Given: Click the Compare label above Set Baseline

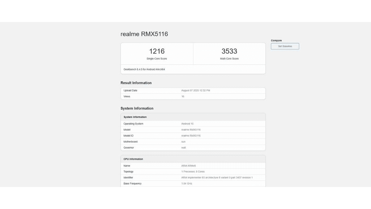Looking at the screenshot, I should 276,41.
